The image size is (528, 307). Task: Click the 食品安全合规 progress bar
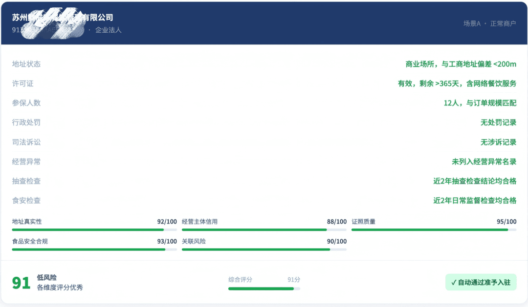(x=94, y=249)
